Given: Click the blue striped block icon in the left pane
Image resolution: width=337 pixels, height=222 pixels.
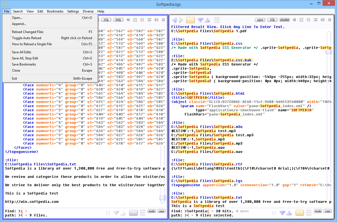Looking at the screenshot, I should pyautogui.click(x=133, y=213).
